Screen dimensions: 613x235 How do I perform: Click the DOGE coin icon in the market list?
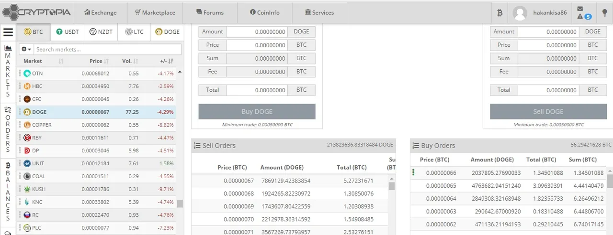27,112
